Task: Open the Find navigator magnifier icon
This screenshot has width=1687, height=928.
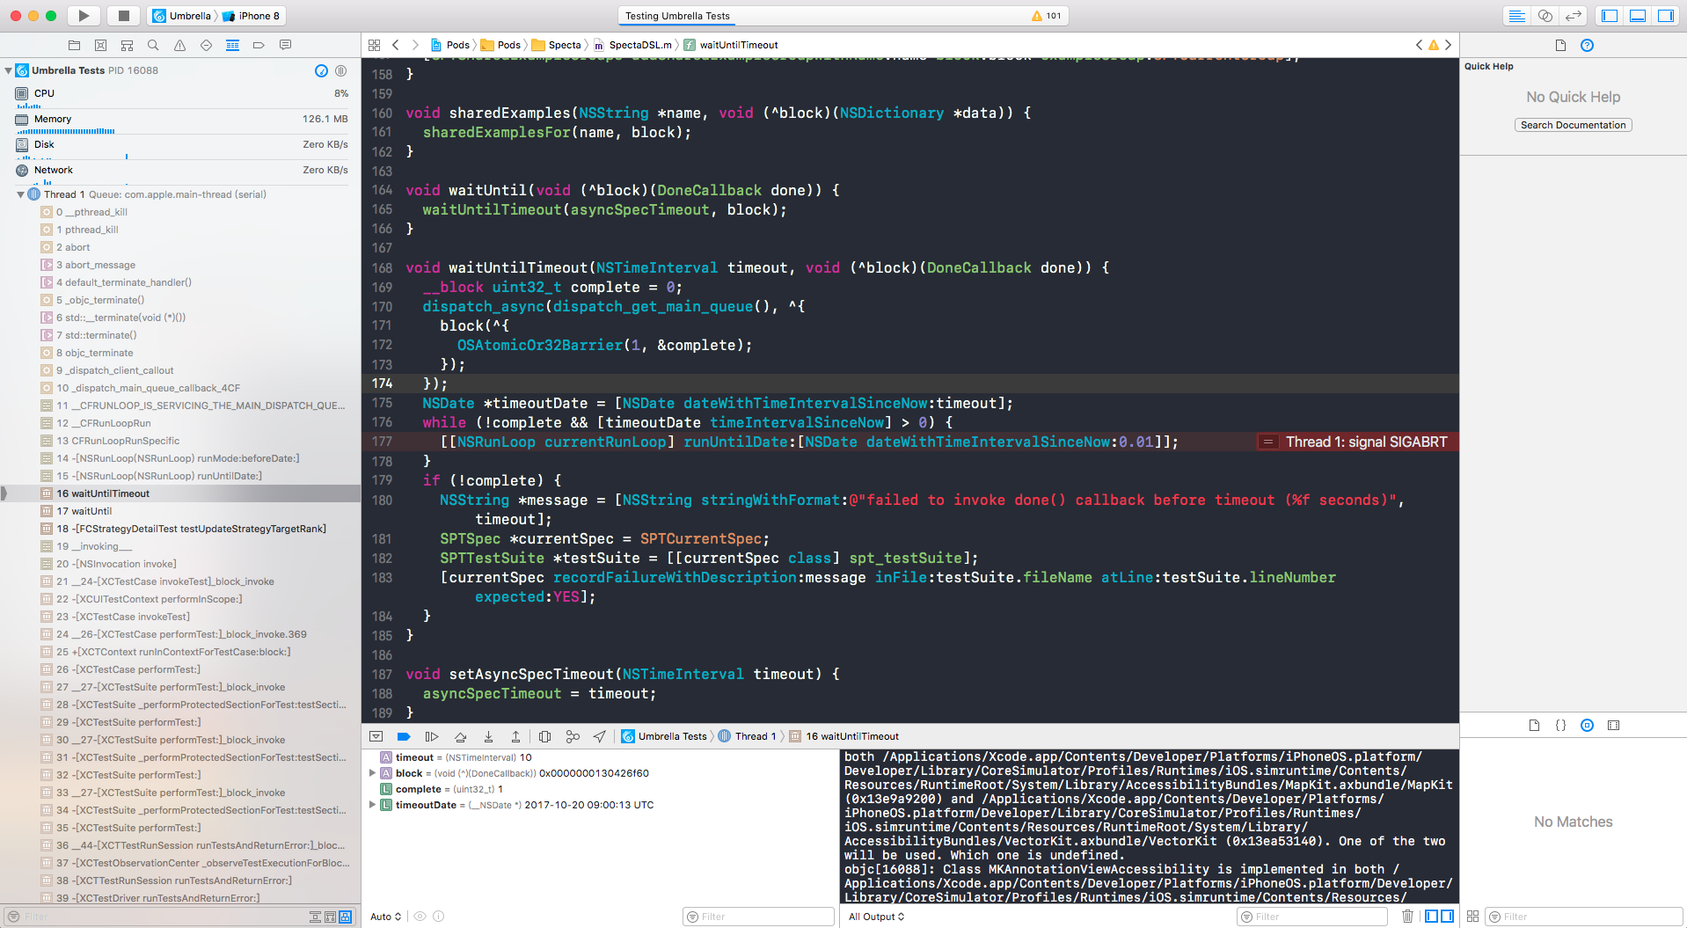Action: pyautogui.click(x=153, y=45)
